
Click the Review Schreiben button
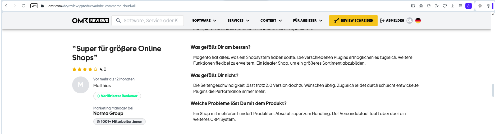[353, 21]
